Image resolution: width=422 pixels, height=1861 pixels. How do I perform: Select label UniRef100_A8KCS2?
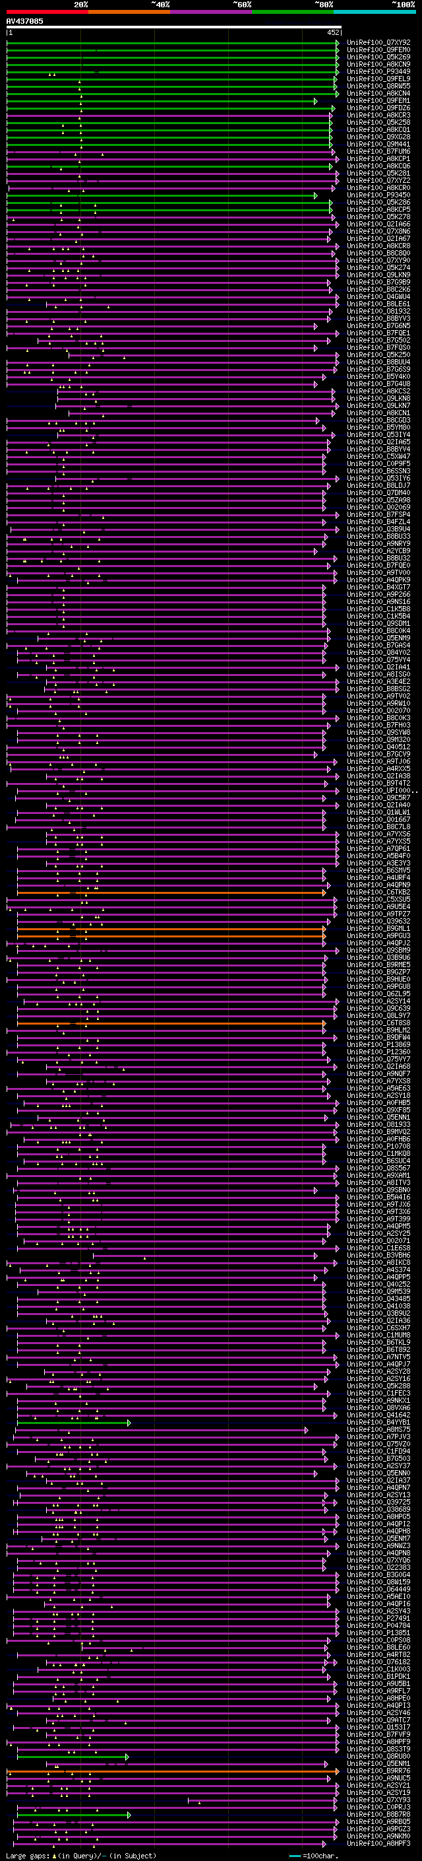click(x=378, y=391)
